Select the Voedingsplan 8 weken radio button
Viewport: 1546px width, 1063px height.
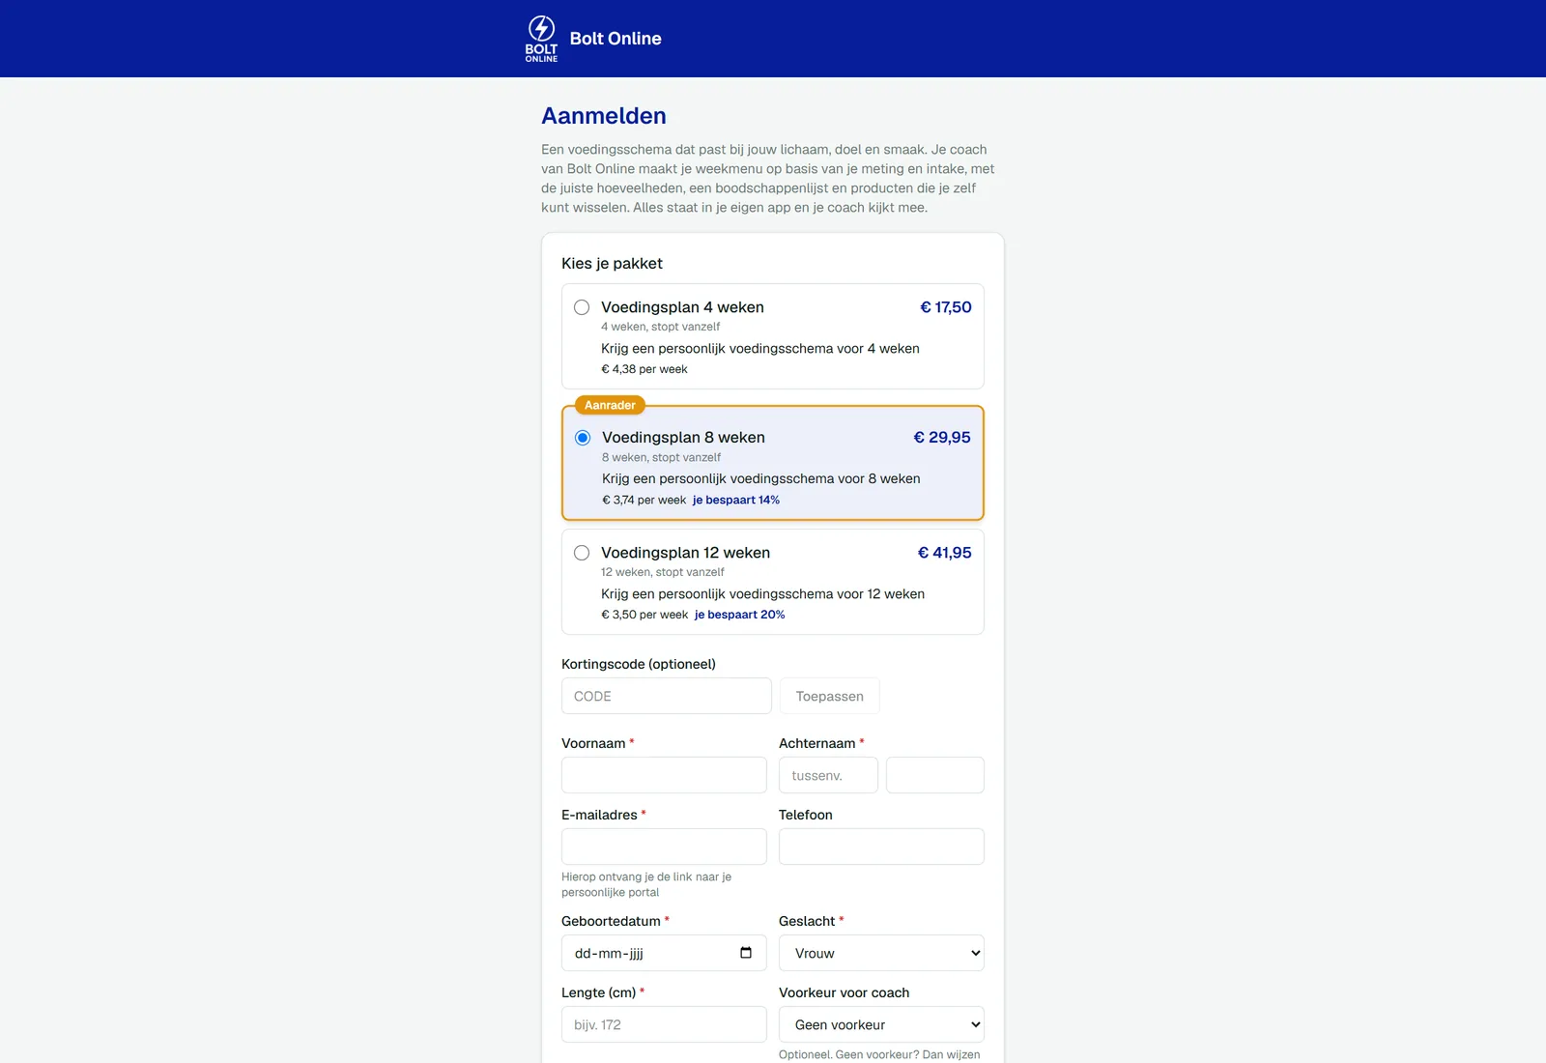(583, 438)
